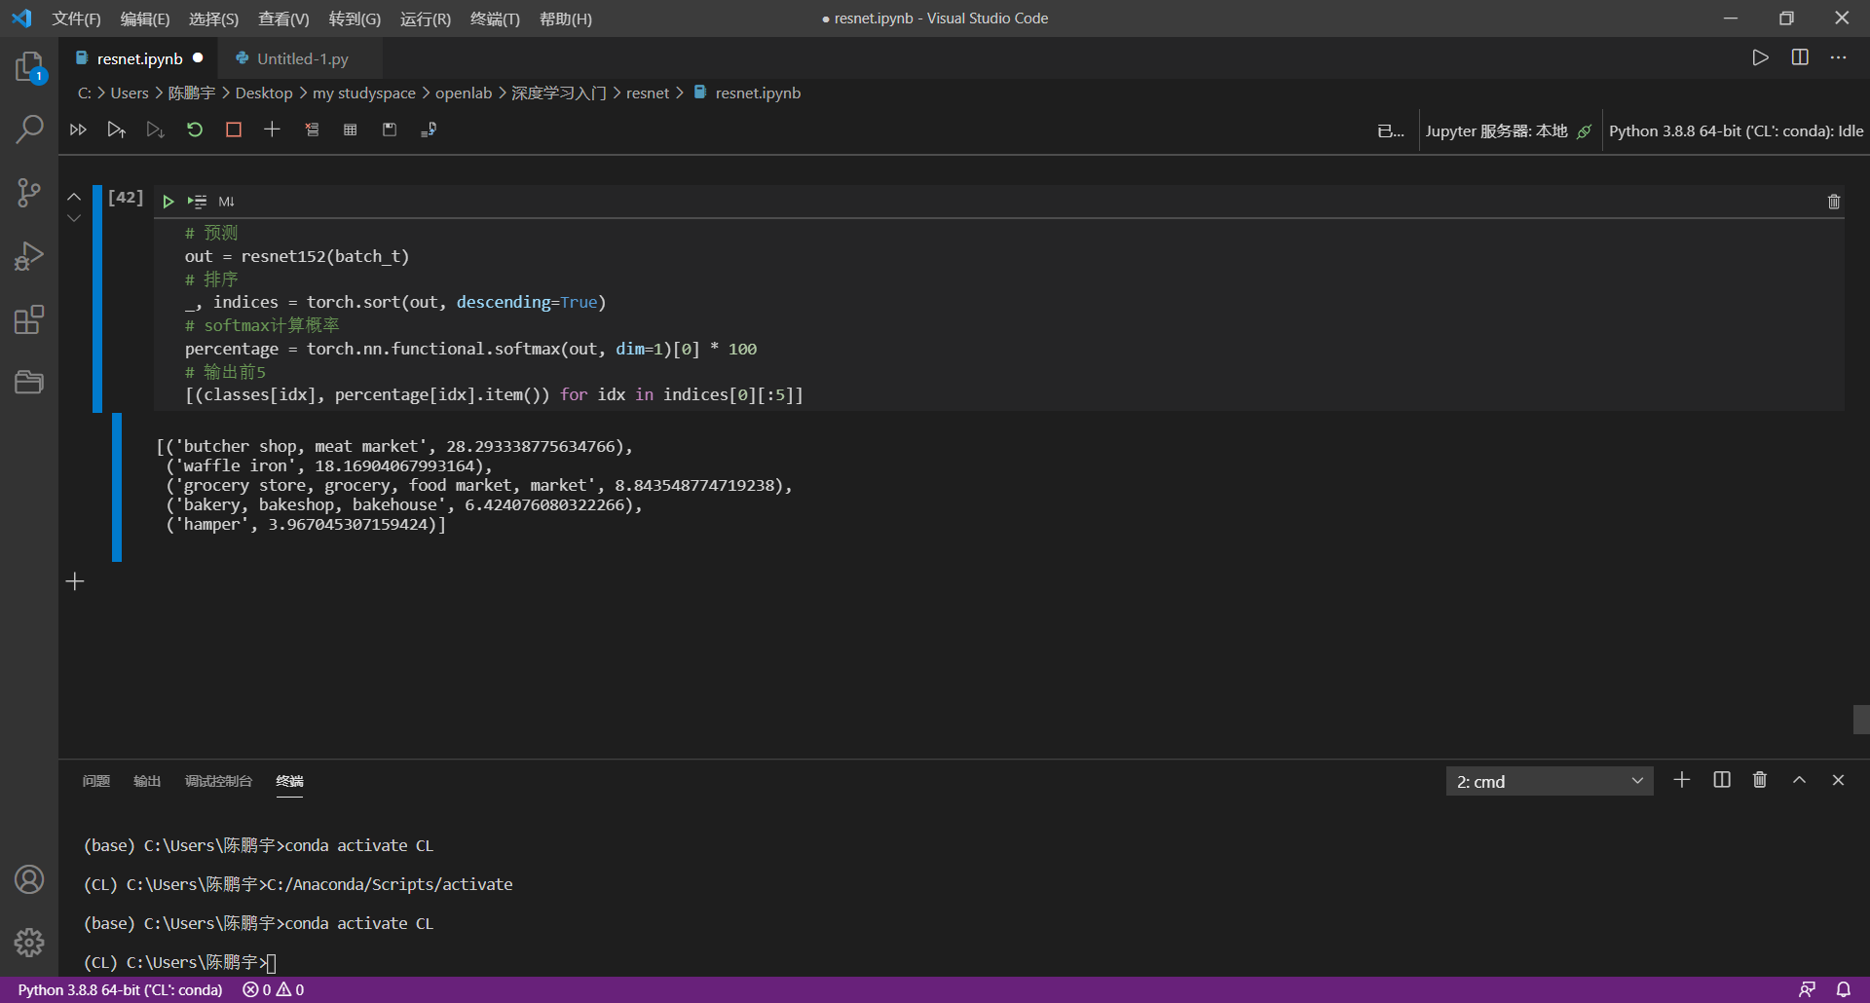Viewport: 1870px width, 1003px height.
Task: Select the 终端 panel tab
Action: [x=289, y=781]
